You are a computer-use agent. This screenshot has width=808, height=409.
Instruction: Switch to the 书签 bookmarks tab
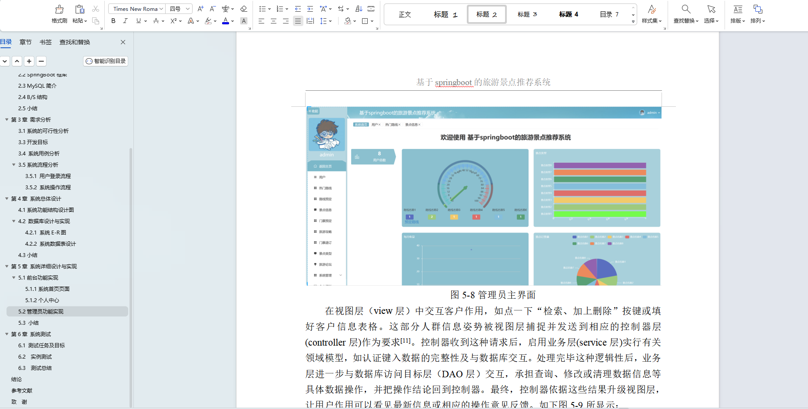(45, 42)
